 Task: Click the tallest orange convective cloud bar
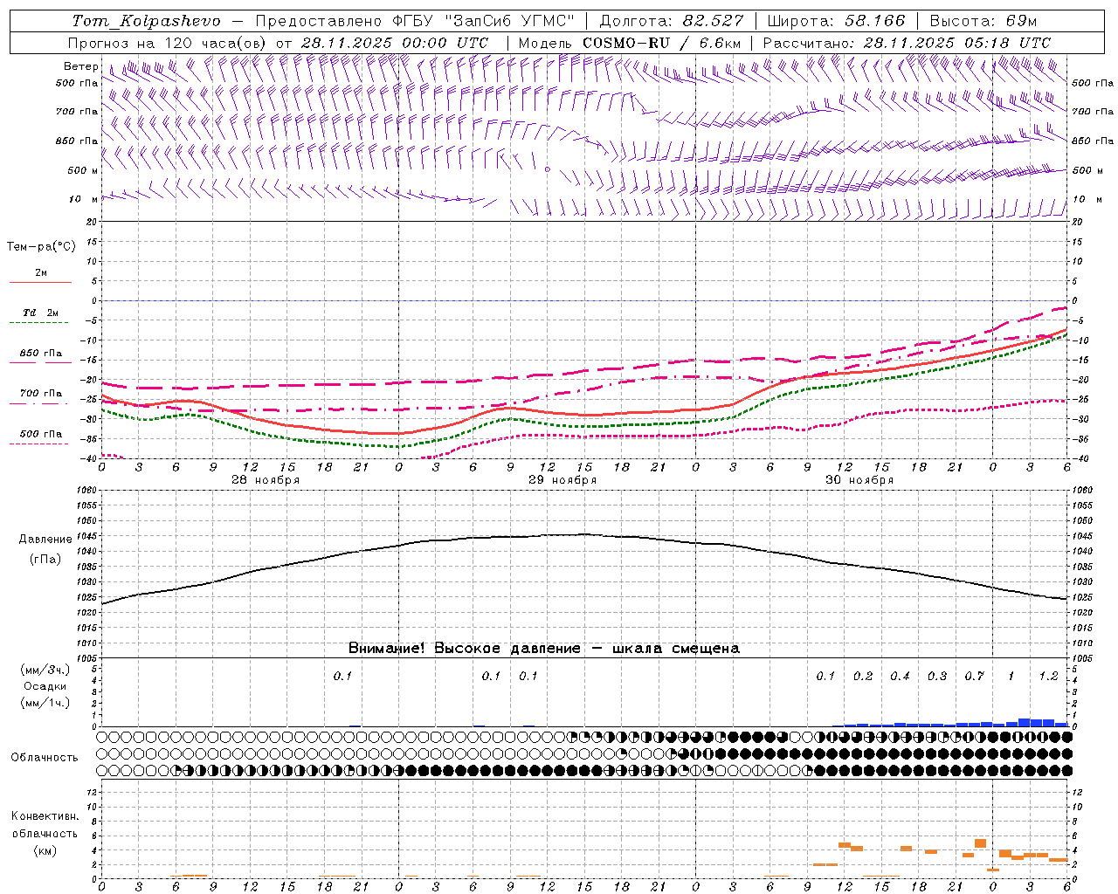[980, 843]
